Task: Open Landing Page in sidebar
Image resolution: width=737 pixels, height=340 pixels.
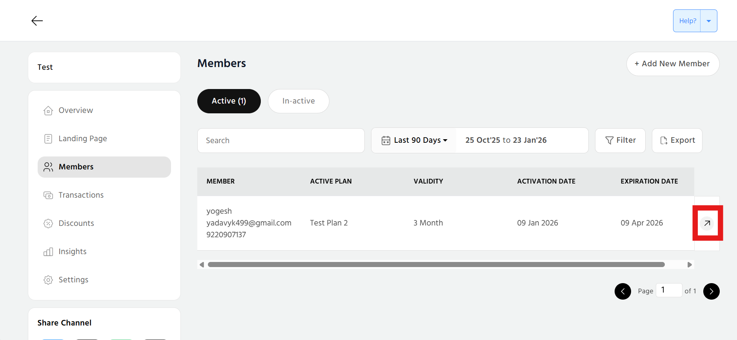Action: click(x=82, y=139)
